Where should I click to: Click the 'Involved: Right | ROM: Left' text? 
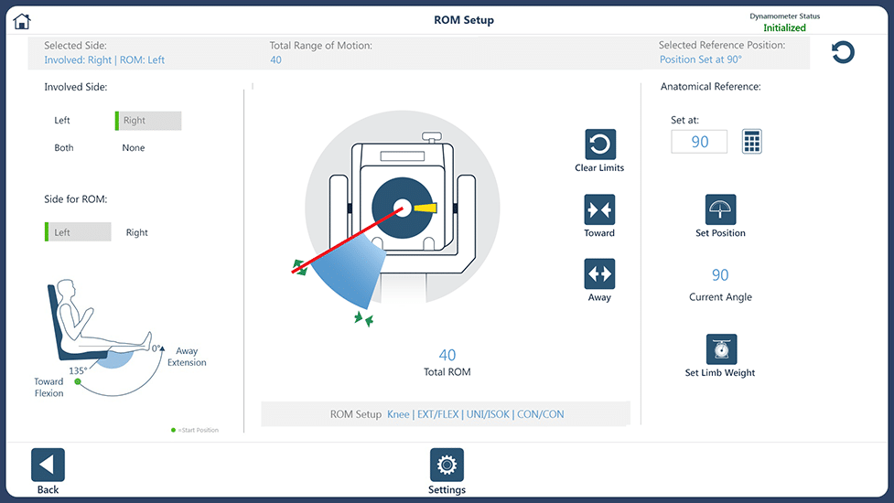coord(104,60)
